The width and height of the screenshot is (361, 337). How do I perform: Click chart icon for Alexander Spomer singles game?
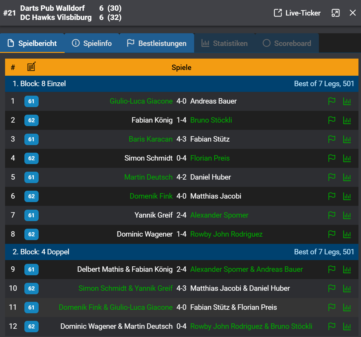(347, 215)
